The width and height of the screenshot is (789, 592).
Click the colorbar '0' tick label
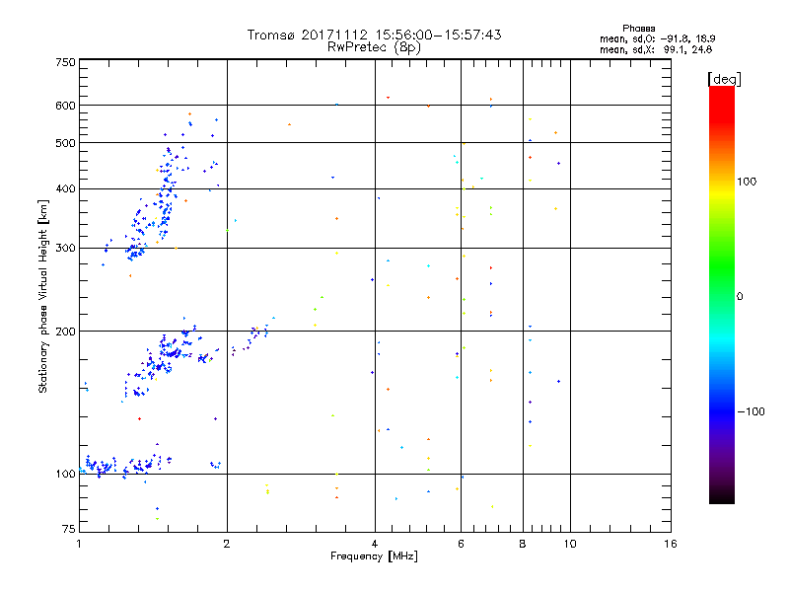pos(740,296)
